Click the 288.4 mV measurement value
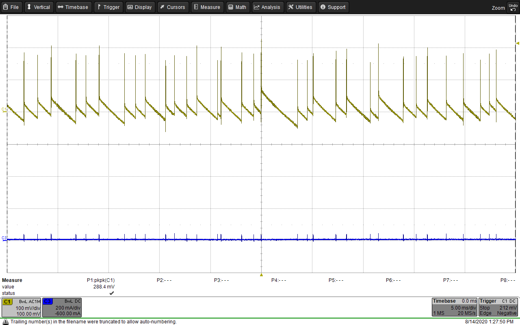520x325 pixels. (x=104, y=287)
